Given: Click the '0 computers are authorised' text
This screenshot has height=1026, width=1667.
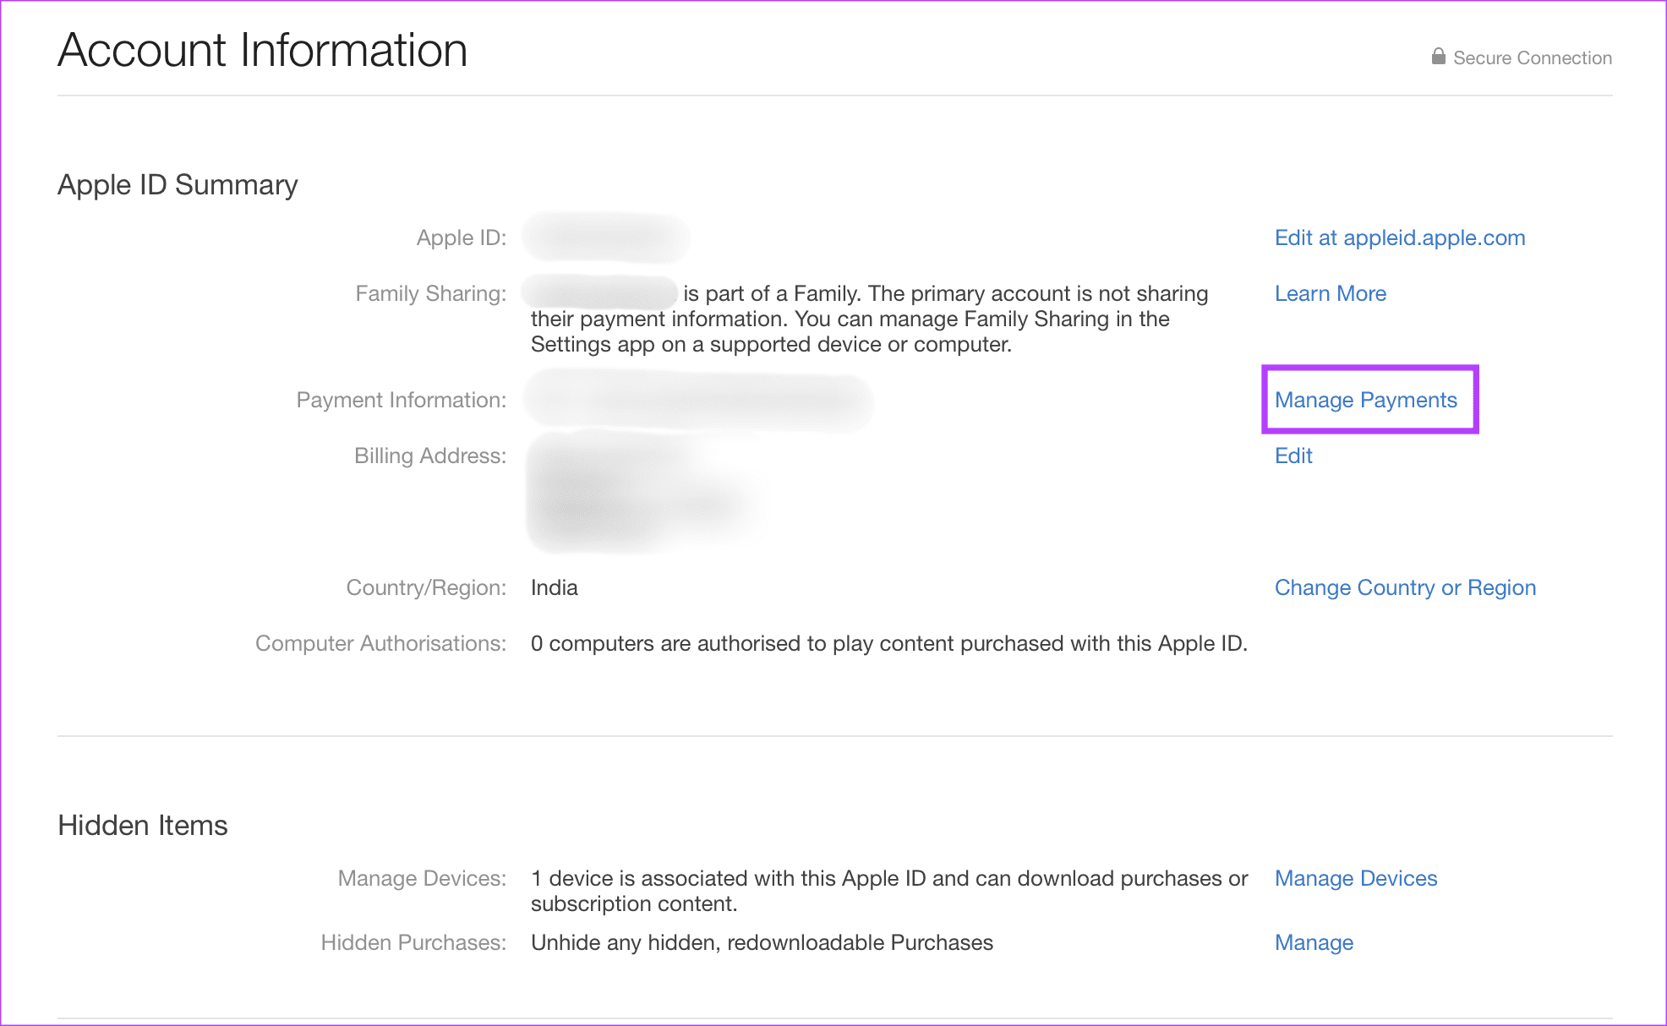Looking at the screenshot, I should (x=889, y=643).
